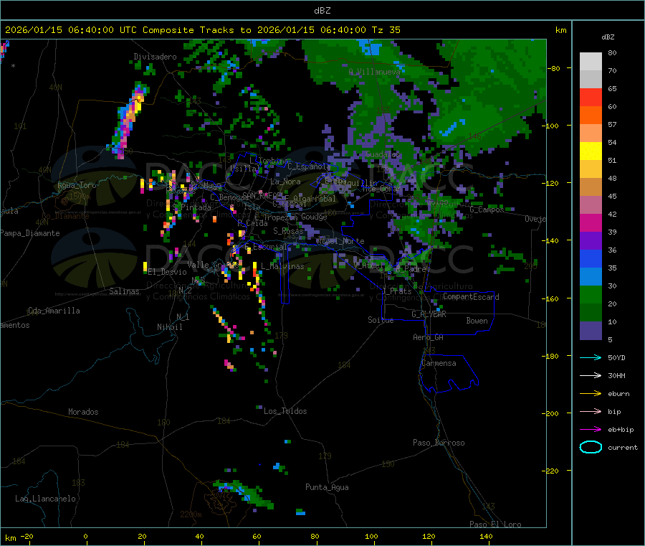The height and width of the screenshot is (546, 645).
Task: Select the slate purple 10-5 dBZ swatch
Action: [591, 331]
